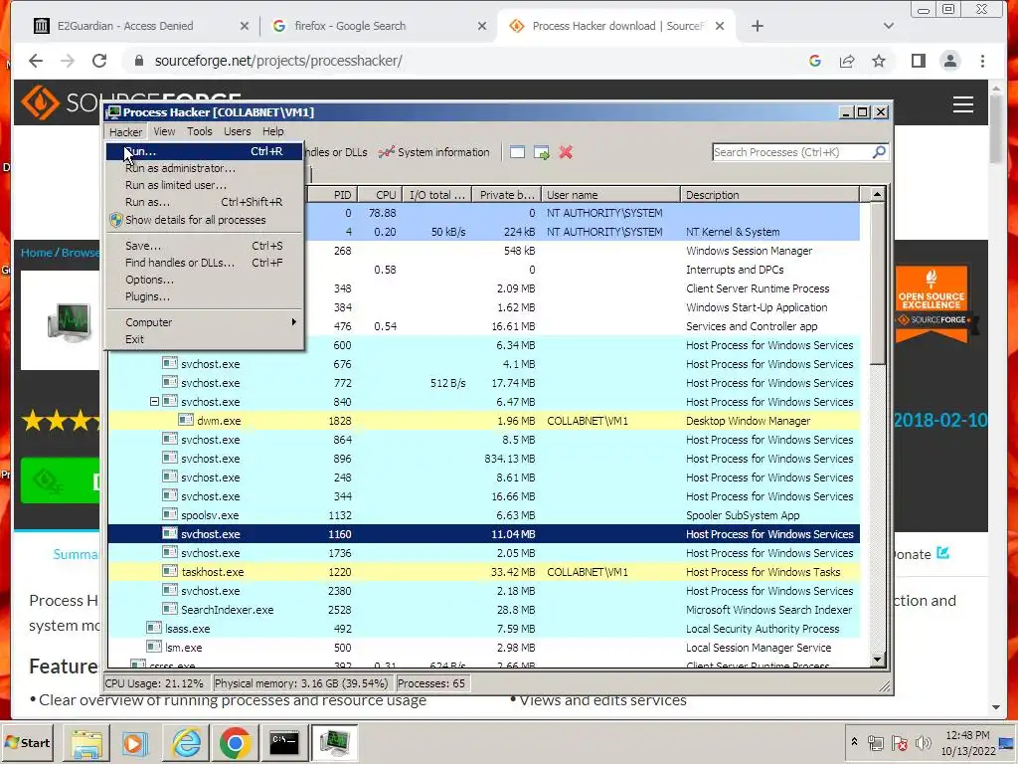The image size is (1018, 764).
Task: Click CPU Usage status bar entry
Action: pos(155,683)
